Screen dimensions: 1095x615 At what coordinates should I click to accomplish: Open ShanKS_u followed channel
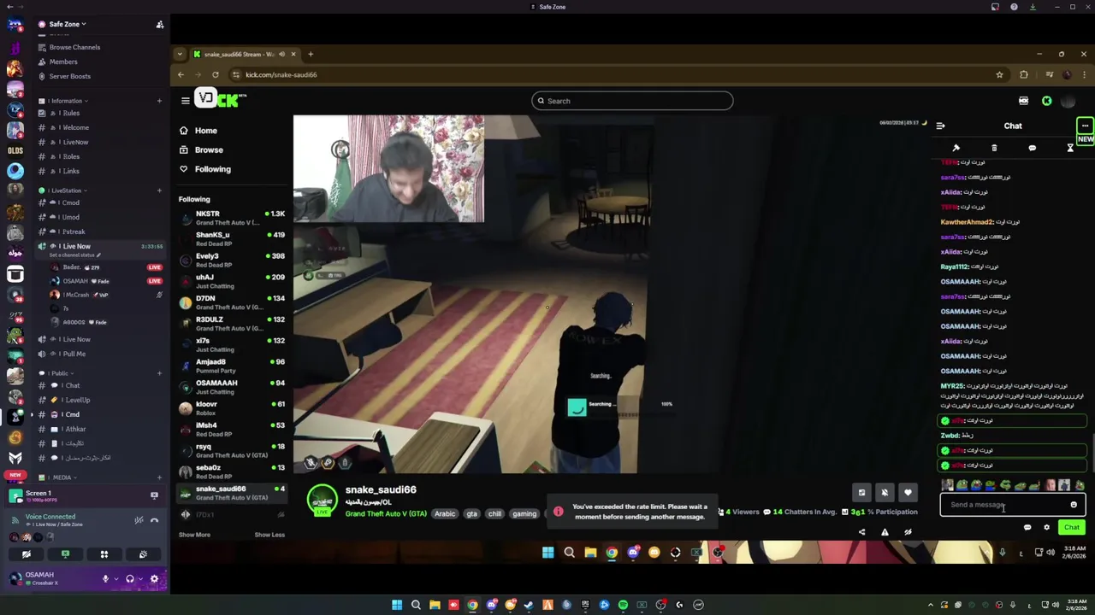231,239
